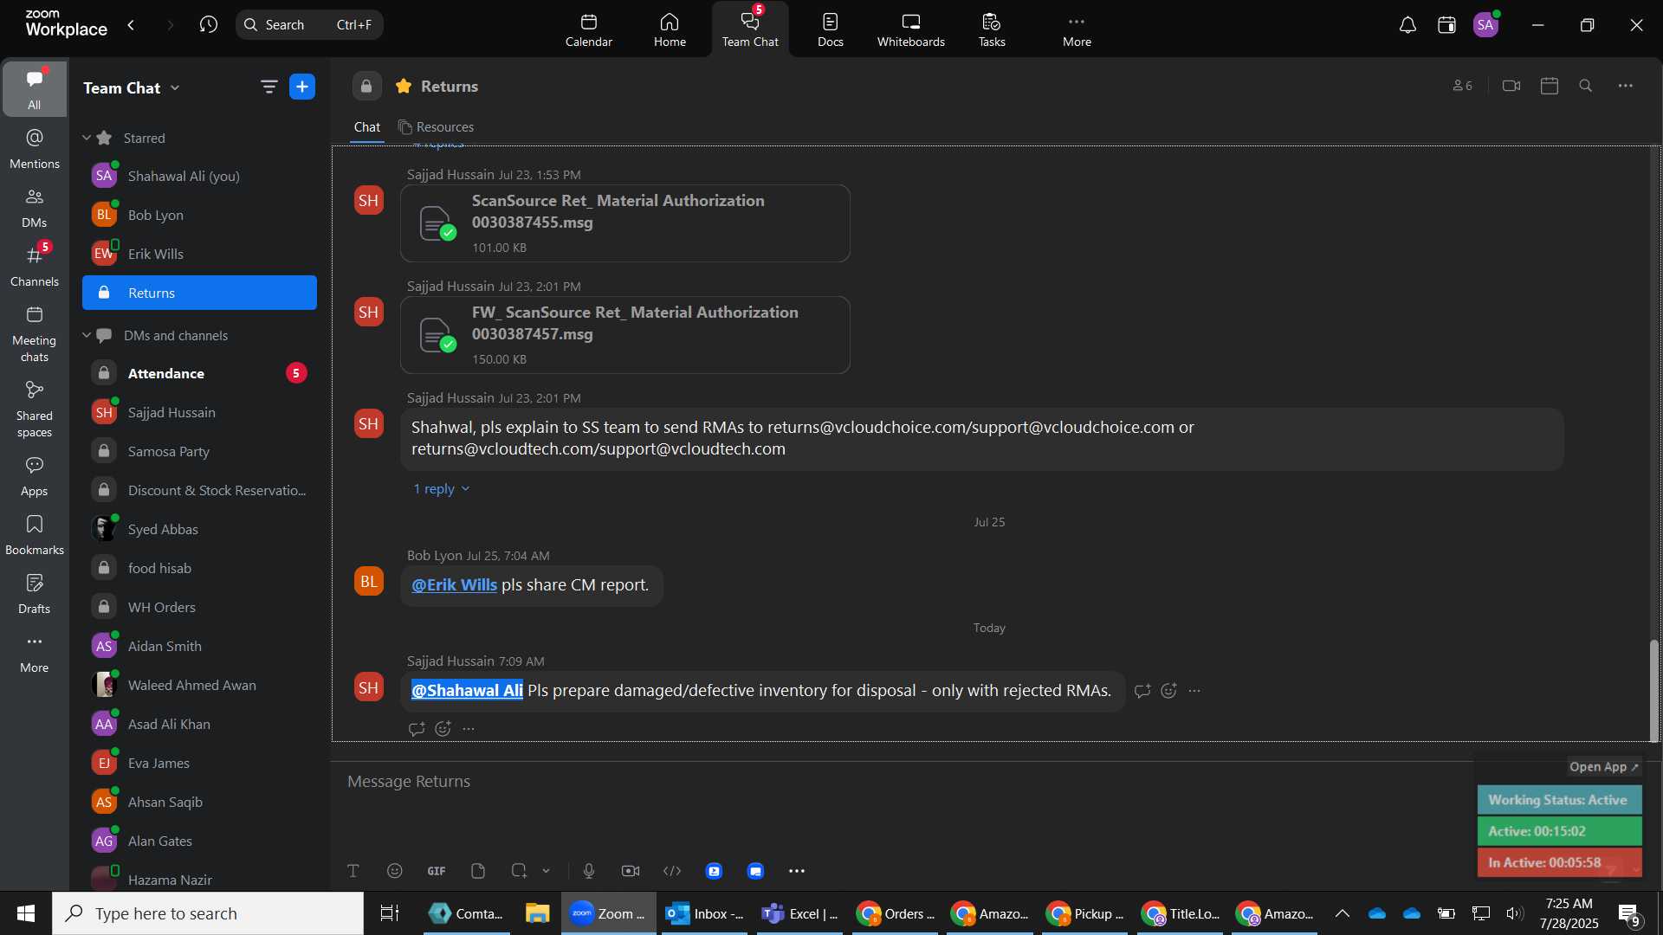
Task: Open the GIF picker
Action: coord(437,871)
